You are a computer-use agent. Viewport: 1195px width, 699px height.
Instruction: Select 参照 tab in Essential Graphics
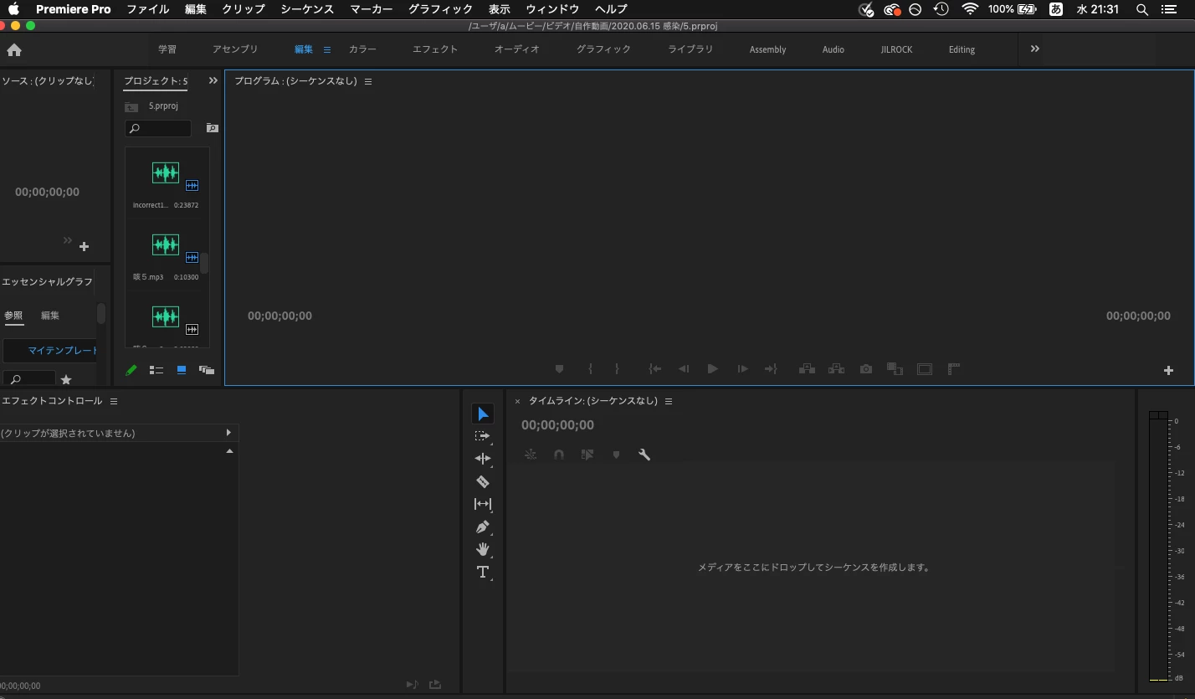tap(13, 316)
